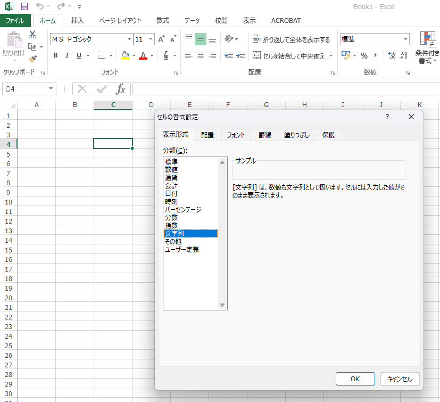The width and height of the screenshot is (440, 402).
Task: Click the キャンセル button
Action: (400, 379)
